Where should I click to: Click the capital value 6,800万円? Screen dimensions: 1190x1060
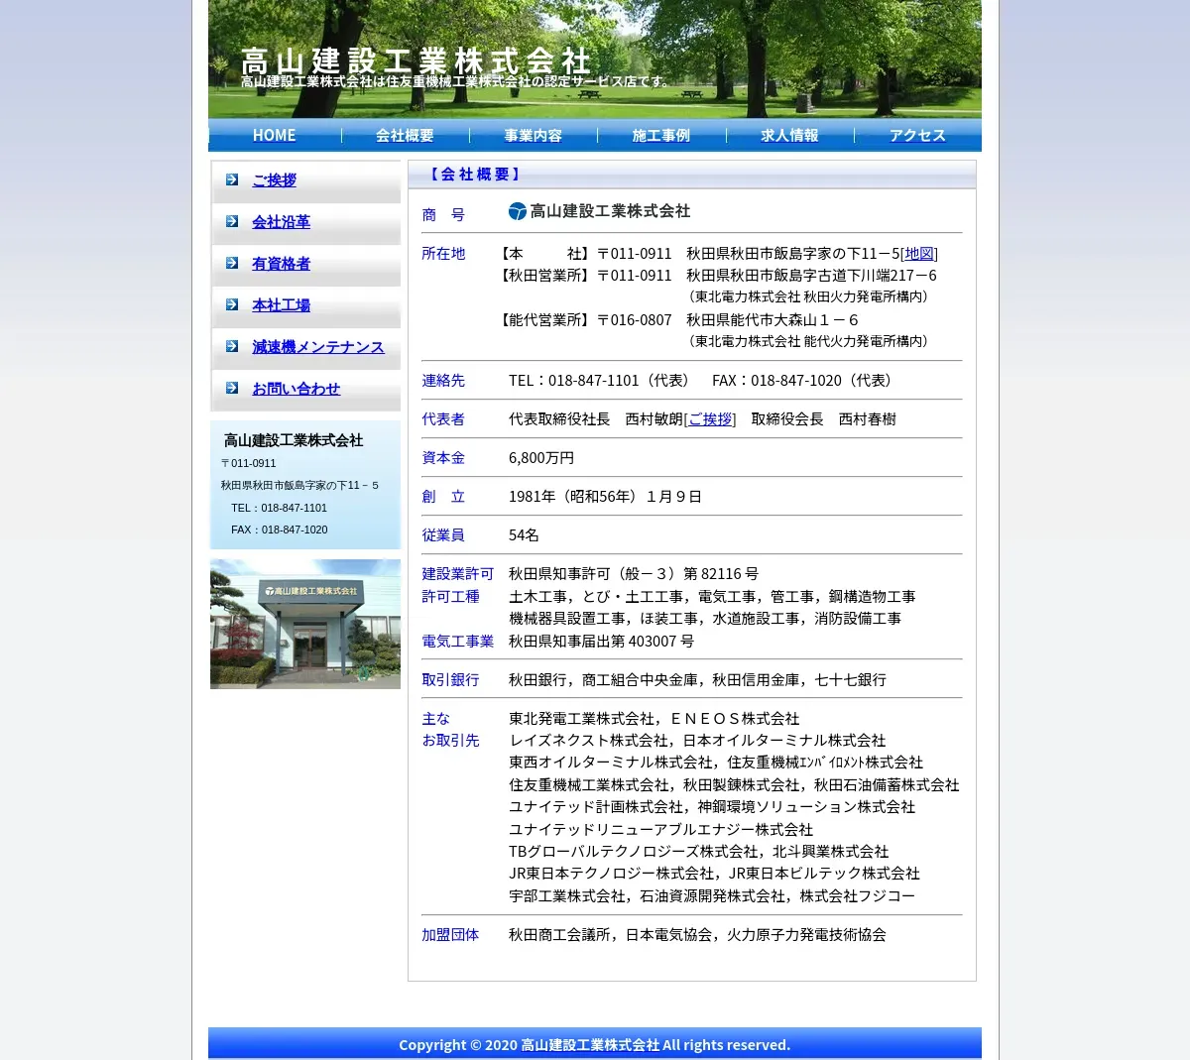pyautogui.click(x=541, y=457)
